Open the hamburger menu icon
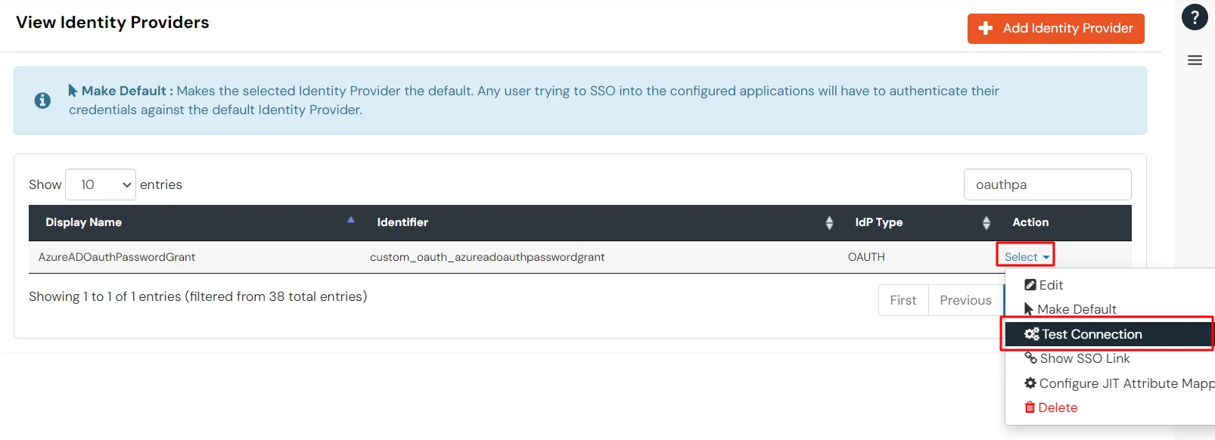The width and height of the screenshot is (1215, 440). 1195,60
